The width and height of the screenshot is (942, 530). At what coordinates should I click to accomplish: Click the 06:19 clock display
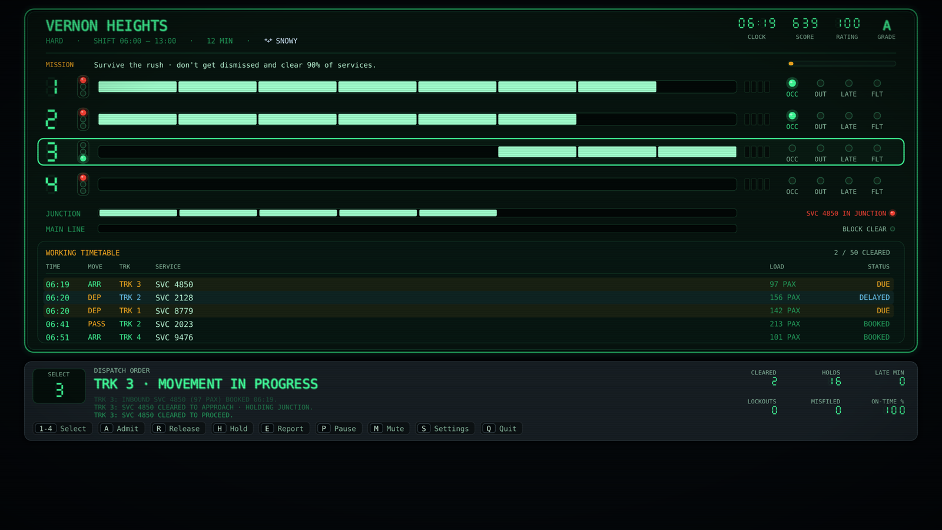[757, 24]
